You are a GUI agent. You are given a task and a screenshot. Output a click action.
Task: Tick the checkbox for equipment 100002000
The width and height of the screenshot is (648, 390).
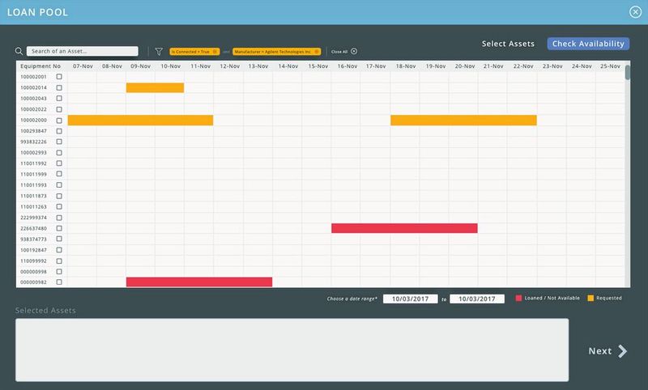(59, 120)
